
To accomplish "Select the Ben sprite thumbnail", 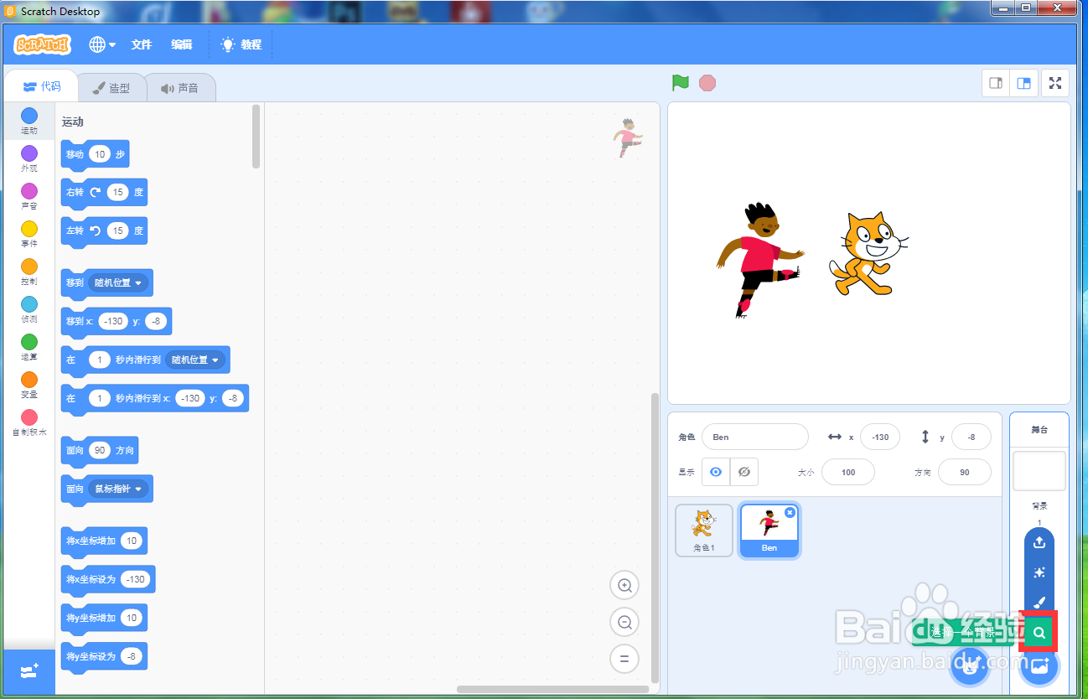I will (769, 531).
